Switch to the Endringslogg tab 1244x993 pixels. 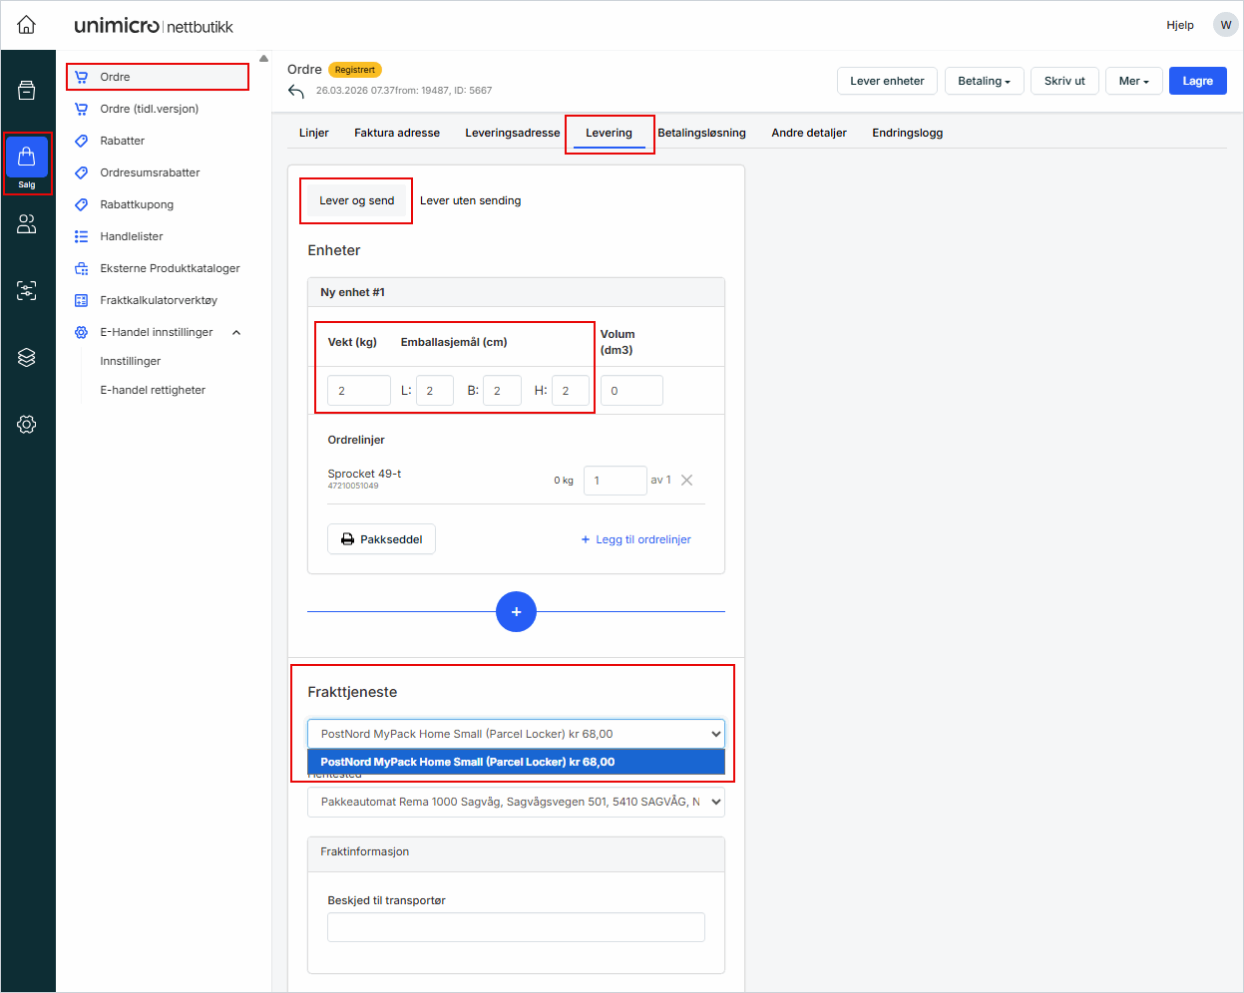(x=907, y=133)
